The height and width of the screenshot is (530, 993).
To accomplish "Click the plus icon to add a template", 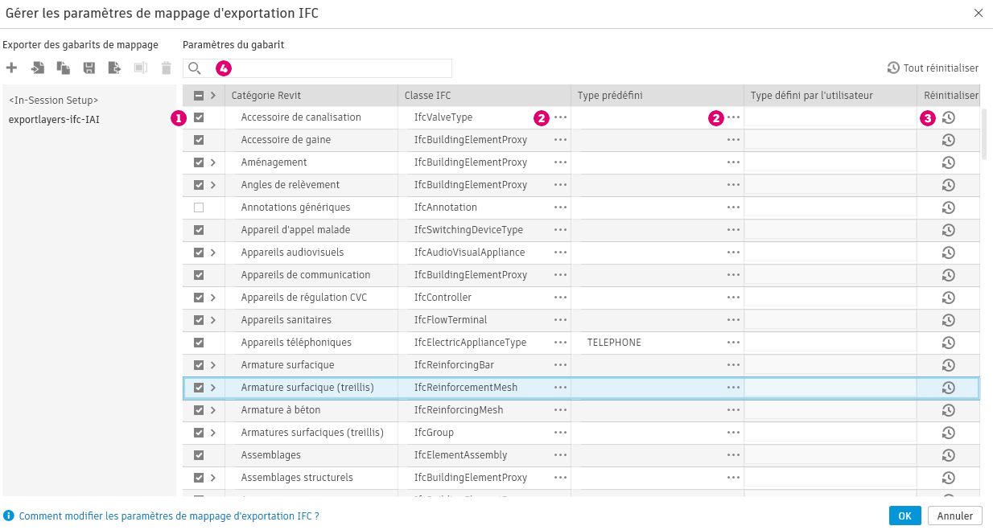I will point(11,68).
